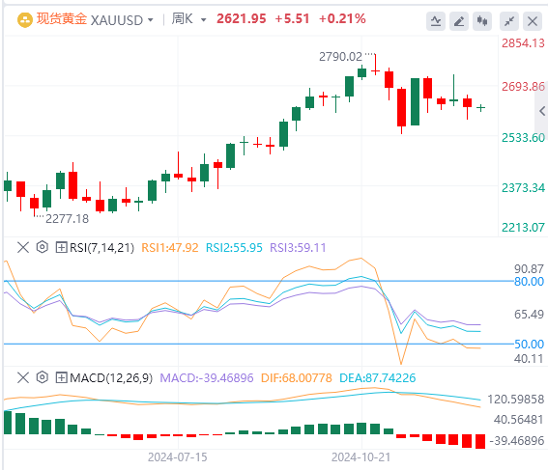Click the RSI 50.00 level label

[x=529, y=345]
